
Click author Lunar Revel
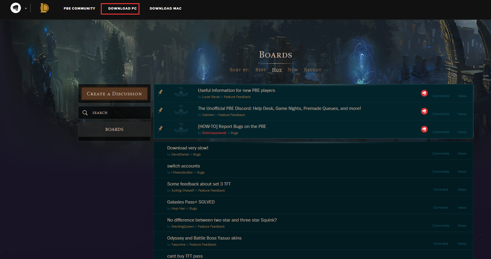coord(211,97)
